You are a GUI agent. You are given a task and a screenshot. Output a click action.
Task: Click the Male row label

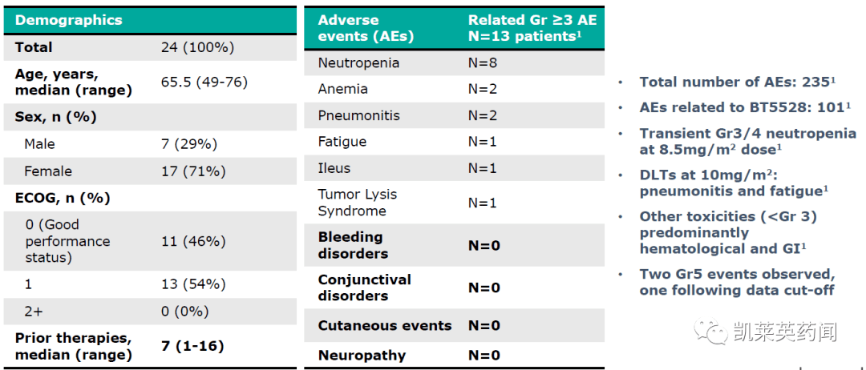click(x=40, y=144)
